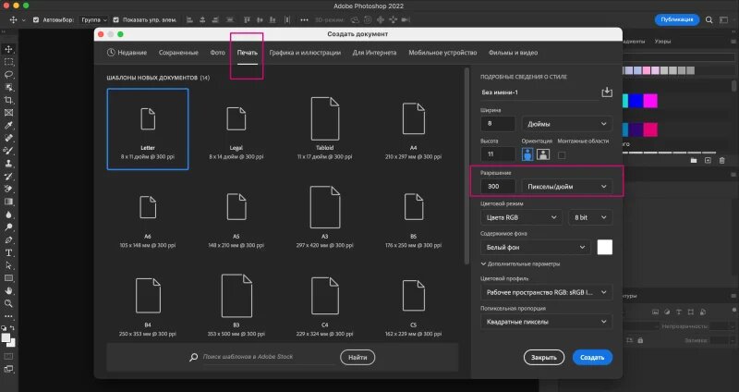This screenshot has width=739, height=392.
Task: Open the Рабочее пространство RGB profile dropdown
Action: (x=546, y=292)
